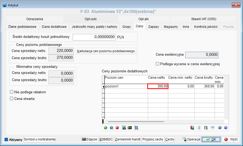Screen dimensions: 243x146
Task: Switch to the Zapasy tab
Action: click(154, 27)
